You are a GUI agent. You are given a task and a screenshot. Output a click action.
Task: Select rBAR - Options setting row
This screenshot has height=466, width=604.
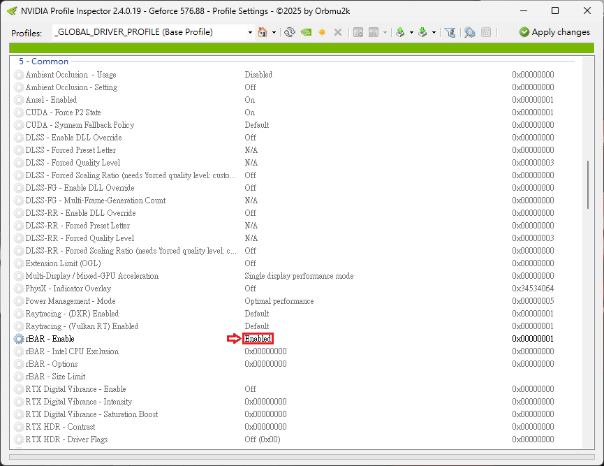(297, 364)
